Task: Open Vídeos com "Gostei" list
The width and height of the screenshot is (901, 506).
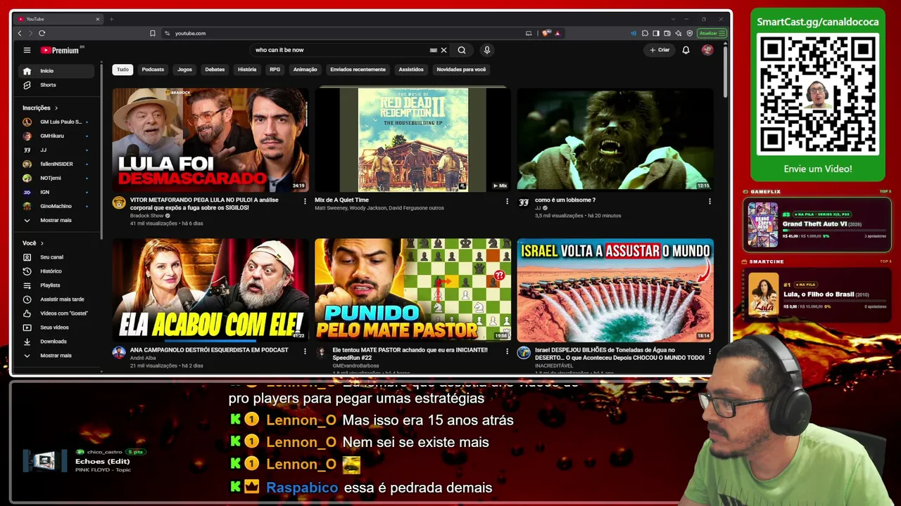Action: [56, 313]
